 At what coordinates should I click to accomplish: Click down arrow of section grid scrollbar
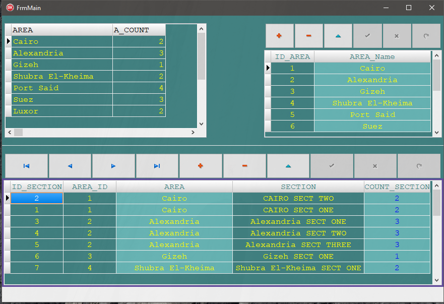click(436, 280)
